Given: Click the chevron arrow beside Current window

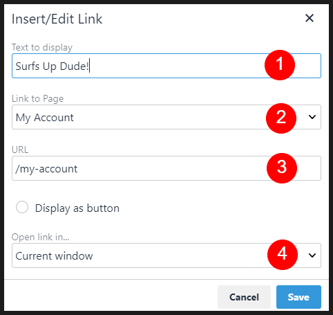Looking at the screenshot, I should 312,255.
